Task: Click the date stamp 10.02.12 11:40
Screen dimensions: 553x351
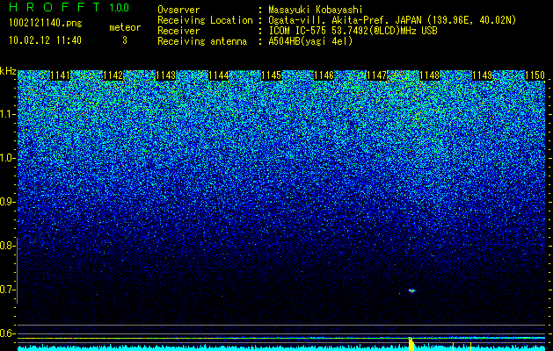Action: [x=45, y=40]
